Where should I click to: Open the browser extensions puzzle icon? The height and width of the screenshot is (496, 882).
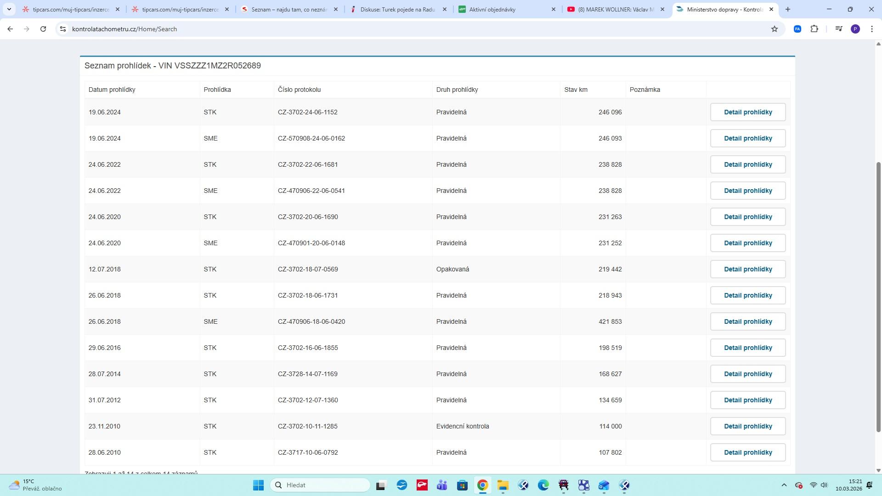pyautogui.click(x=814, y=29)
